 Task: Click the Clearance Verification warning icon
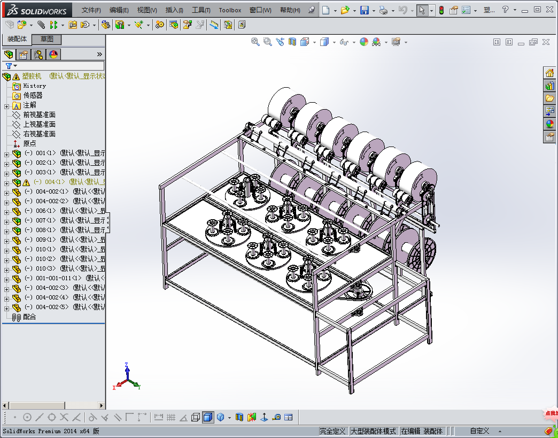[228, 25]
